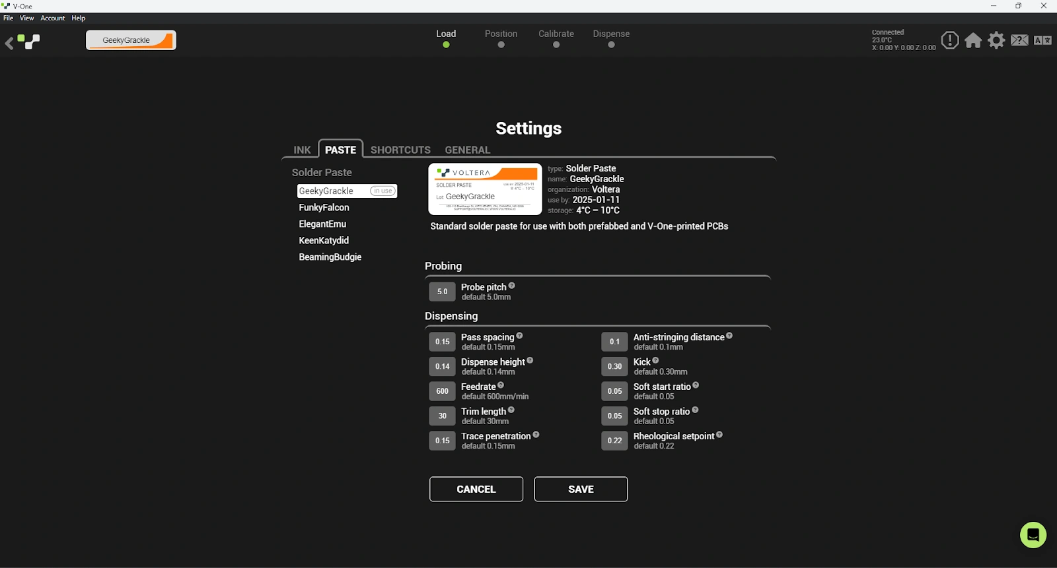Select GeekyGrackle solder paste

pos(347,191)
